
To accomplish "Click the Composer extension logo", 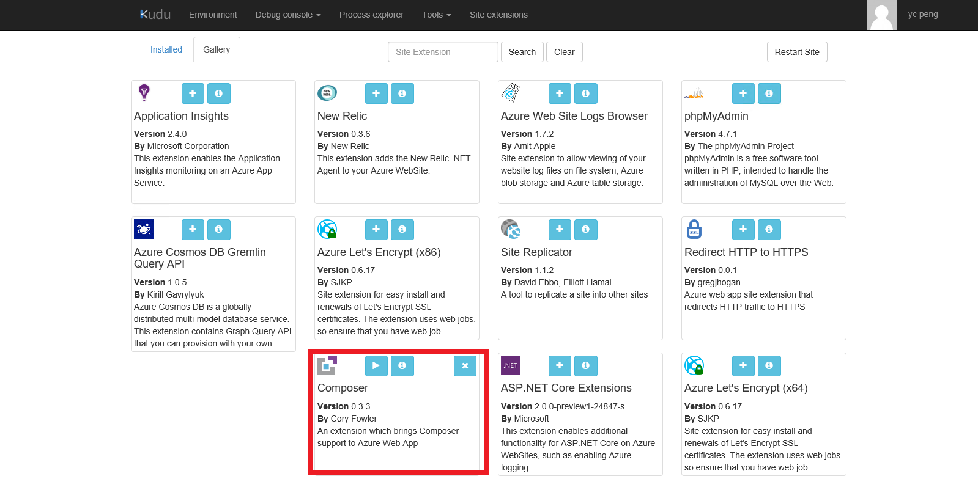I will [x=327, y=365].
